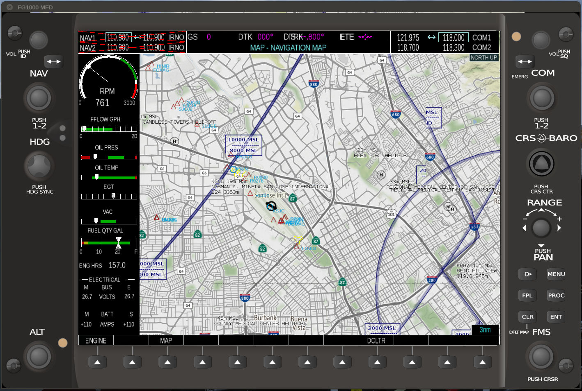This screenshot has width=582, height=391.
Task: Click the heliport H symbol near Flea Port
Action: [x=381, y=175]
